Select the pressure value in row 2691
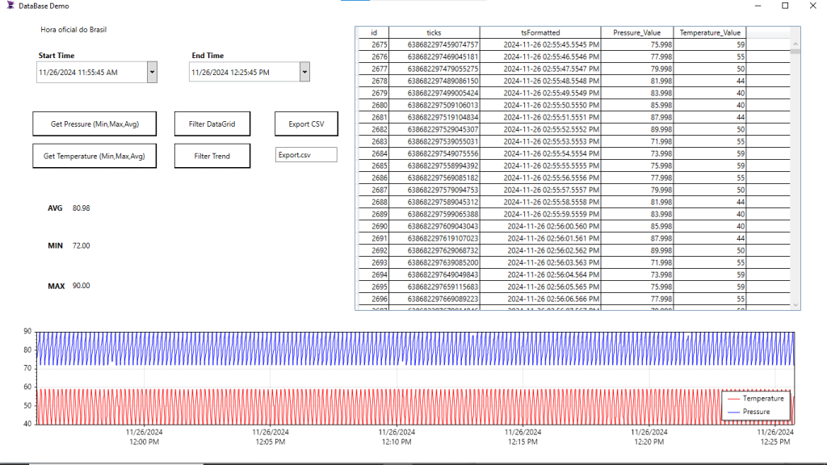Screen dimensions: 827x465 click(x=637, y=239)
